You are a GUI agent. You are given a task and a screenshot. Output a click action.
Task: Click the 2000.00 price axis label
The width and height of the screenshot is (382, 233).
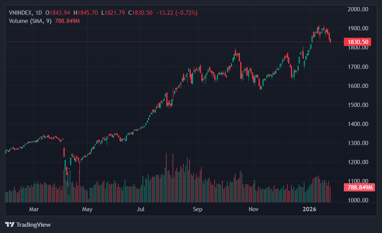357,9
